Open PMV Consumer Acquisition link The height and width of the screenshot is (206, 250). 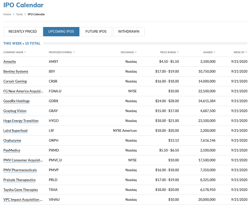coord(23,160)
